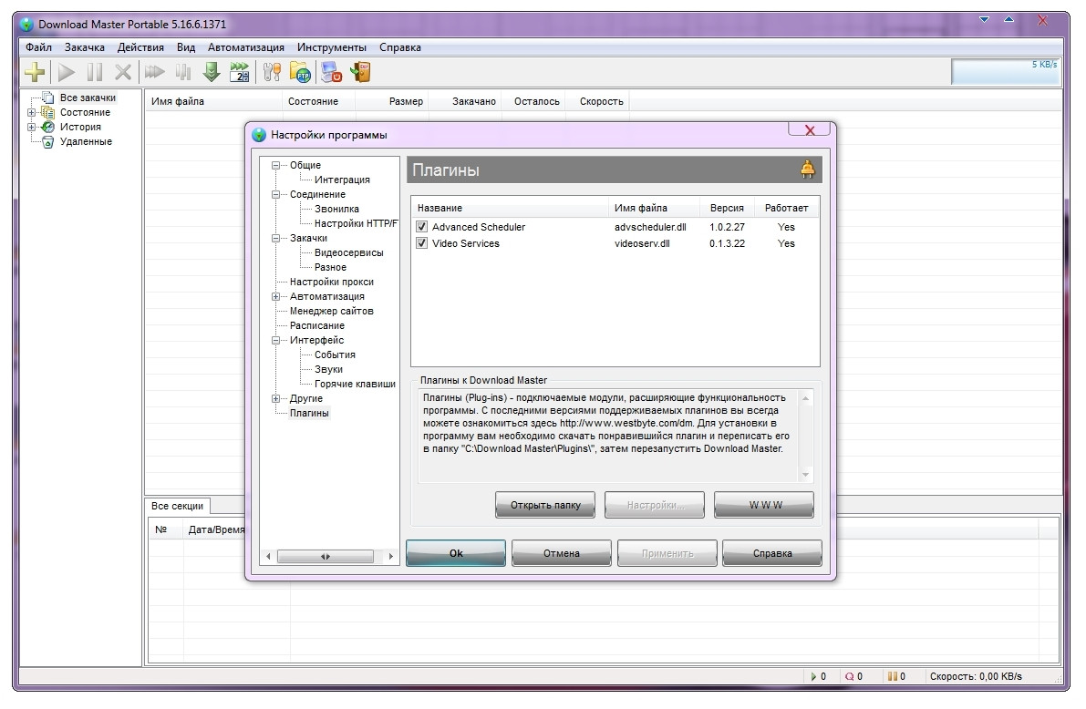Click the Pause all downloads icon
The image size is (1086, 709).
point(183,72)
